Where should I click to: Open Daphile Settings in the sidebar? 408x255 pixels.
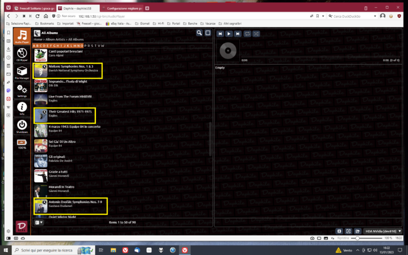pos(21,92)
